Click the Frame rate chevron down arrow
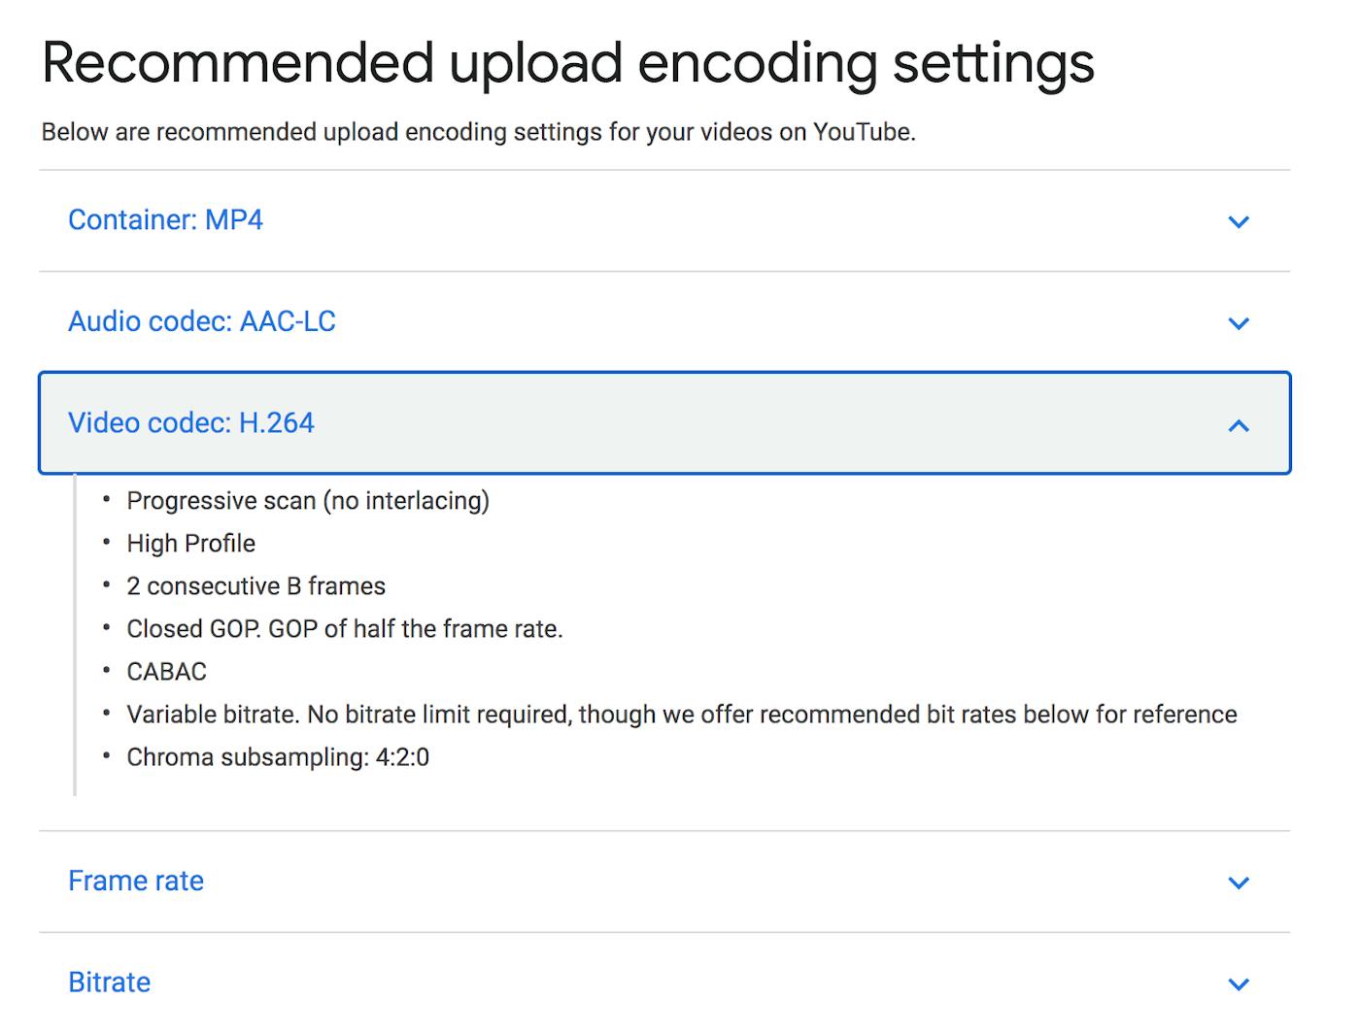This screenshot has width=1360, height=1033. tap(1238, 883)
